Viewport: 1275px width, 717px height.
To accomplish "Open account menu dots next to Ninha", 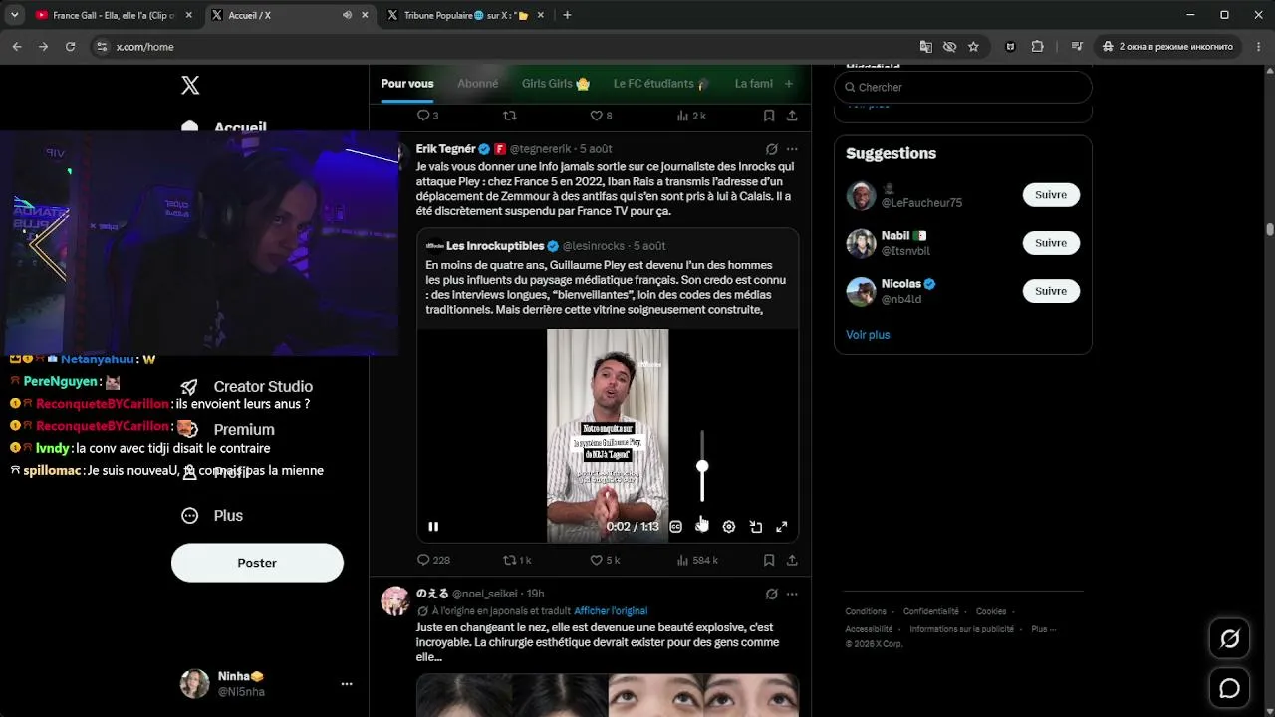I will [x=347, y=684].
